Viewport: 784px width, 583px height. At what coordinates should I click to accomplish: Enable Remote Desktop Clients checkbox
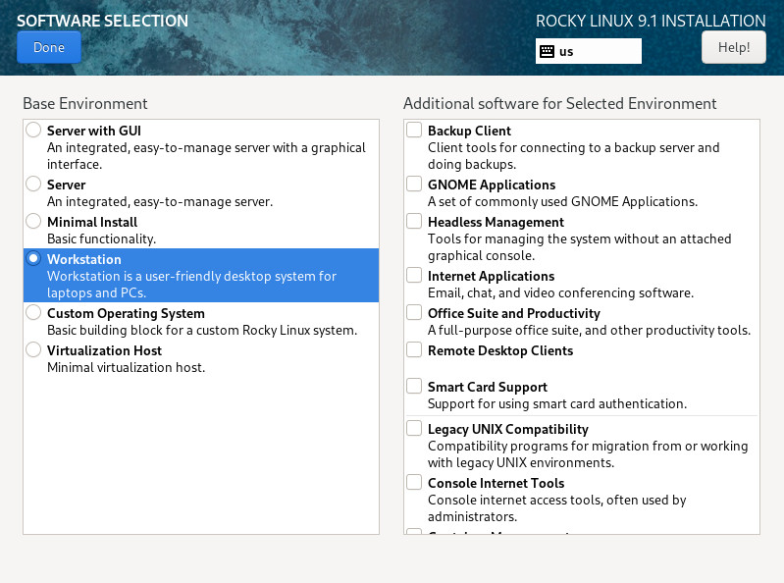414,349
